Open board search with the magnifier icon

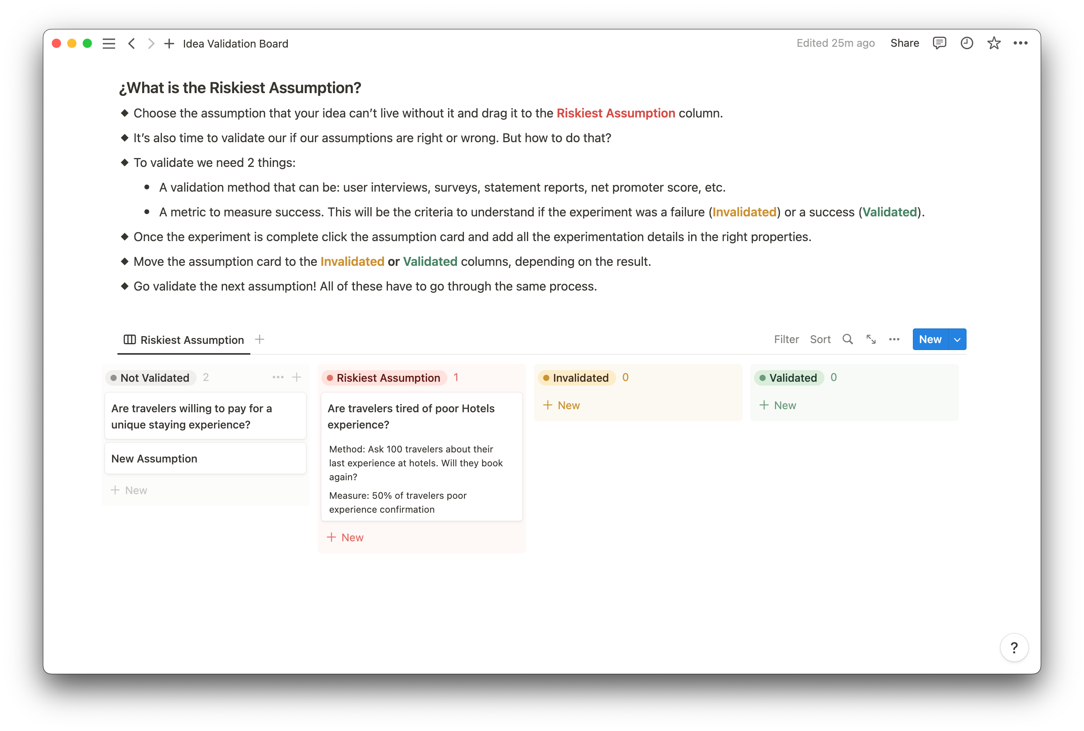point(848,339)
